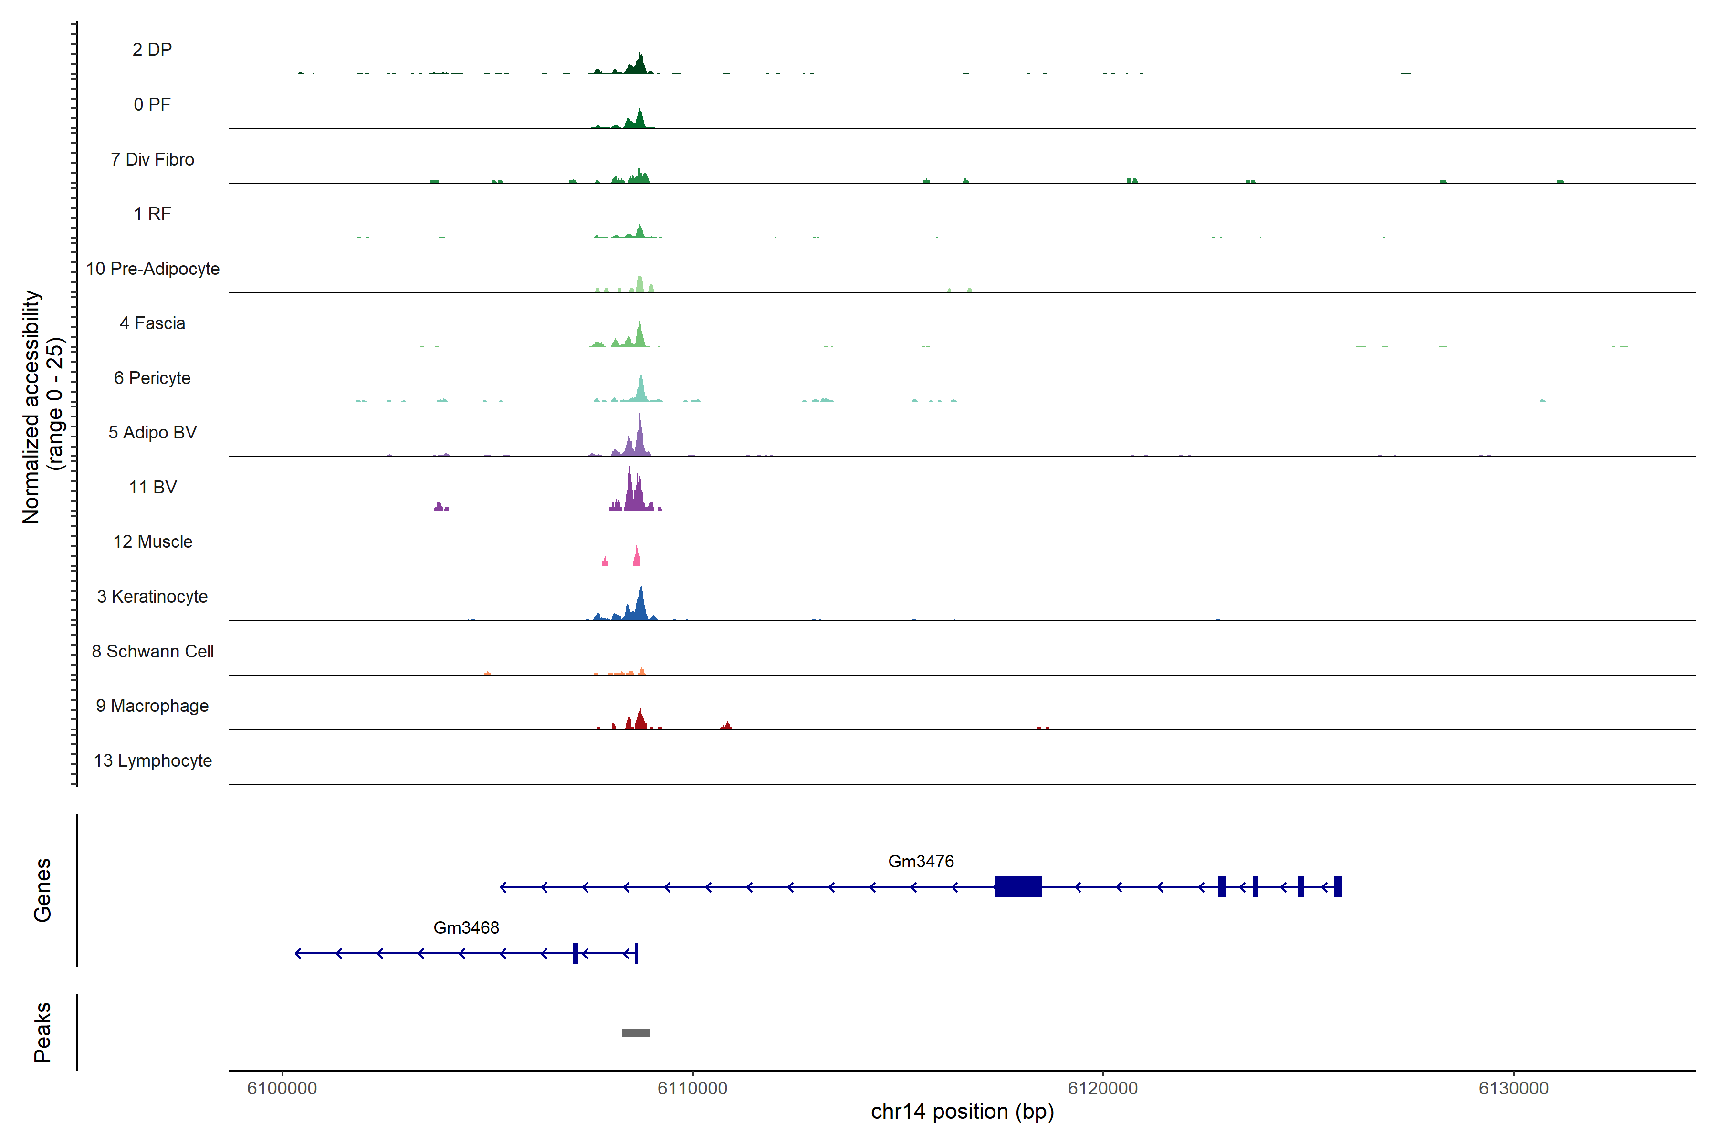The height and width of the screenshot is (1145, 1718).
Task: Click the gray peak bar in the Peaks track
Action: [636, 1032]
